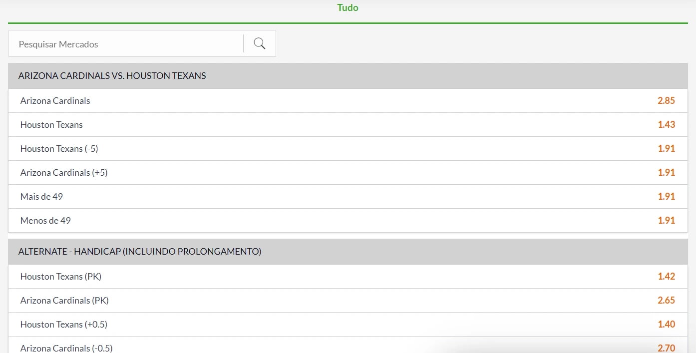Collapse Alternate - Handicap market header
This screenshot has height=353, width=696.
tap(348, 252)
